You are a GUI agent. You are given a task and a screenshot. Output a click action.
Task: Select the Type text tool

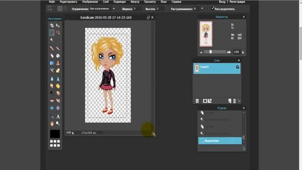click(58, 117)
